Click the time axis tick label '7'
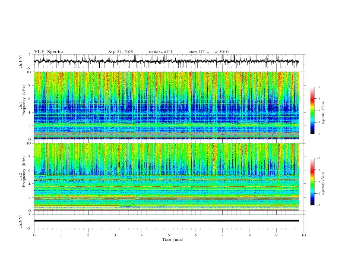This screenshot has width=342, height=264. [223, 235]
